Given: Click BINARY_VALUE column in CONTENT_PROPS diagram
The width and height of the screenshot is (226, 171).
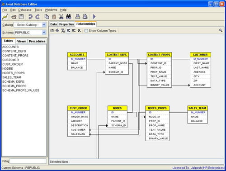Looking at the screenshot, I should click(160, 85).
